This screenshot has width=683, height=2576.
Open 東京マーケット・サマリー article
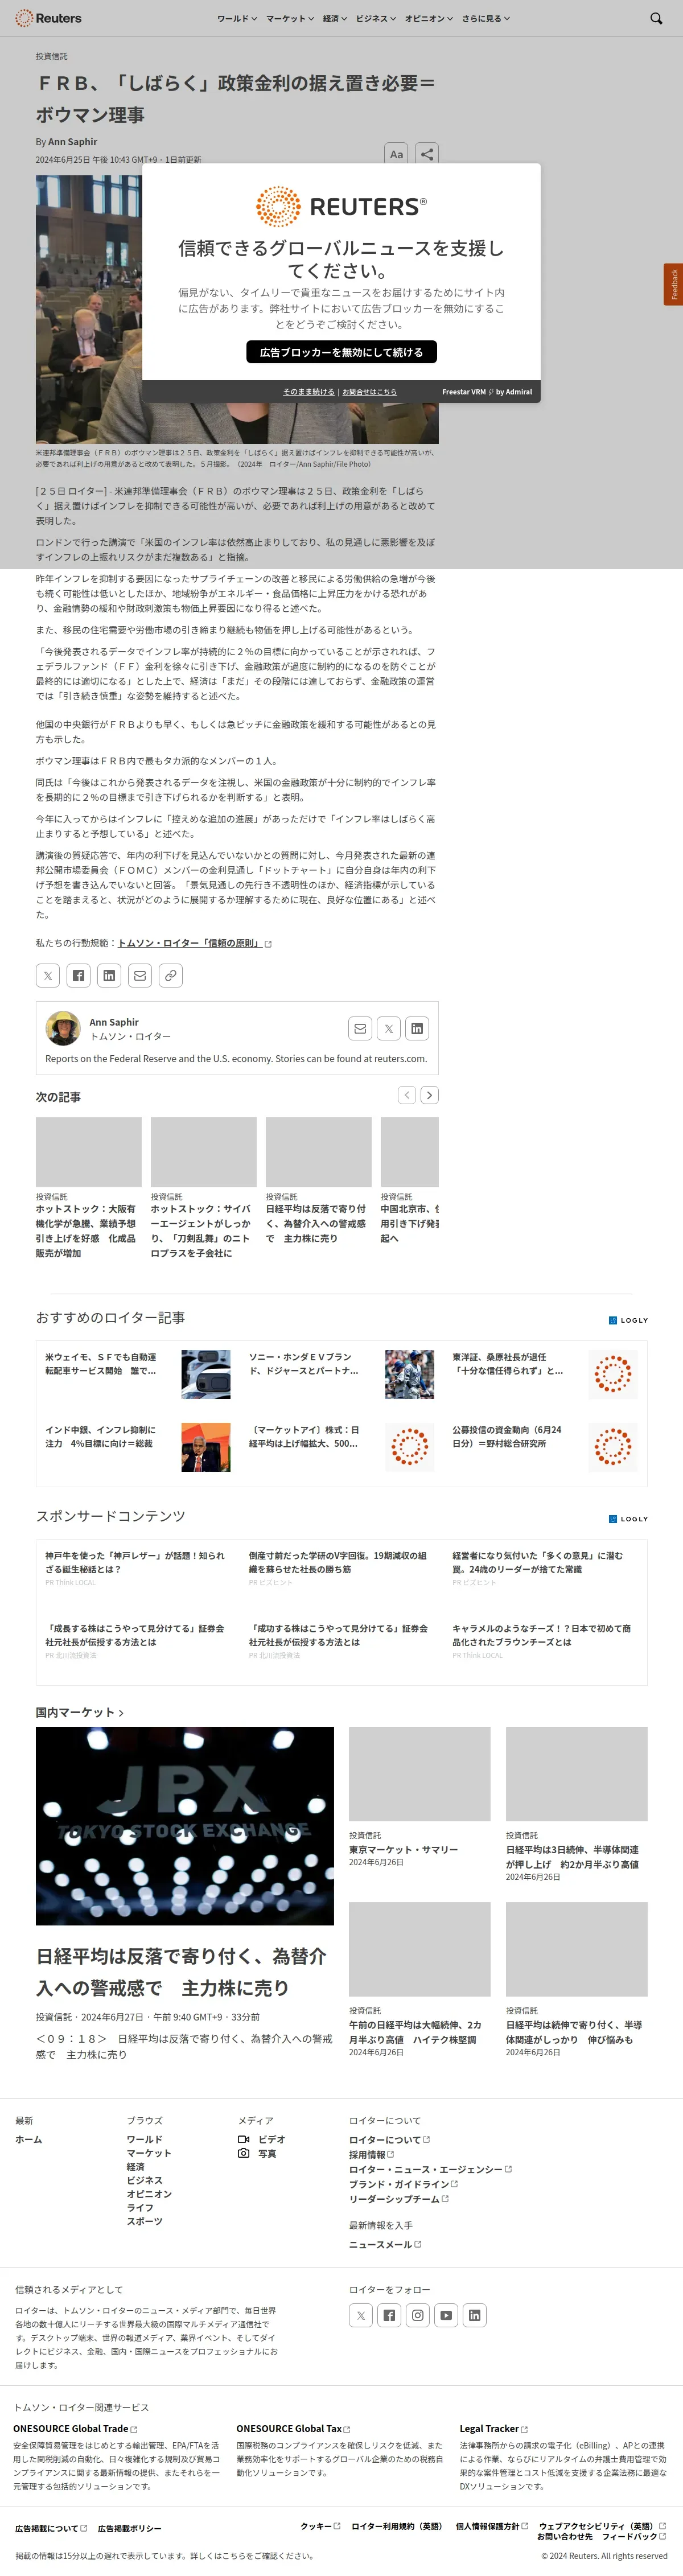pos(403,1849)
